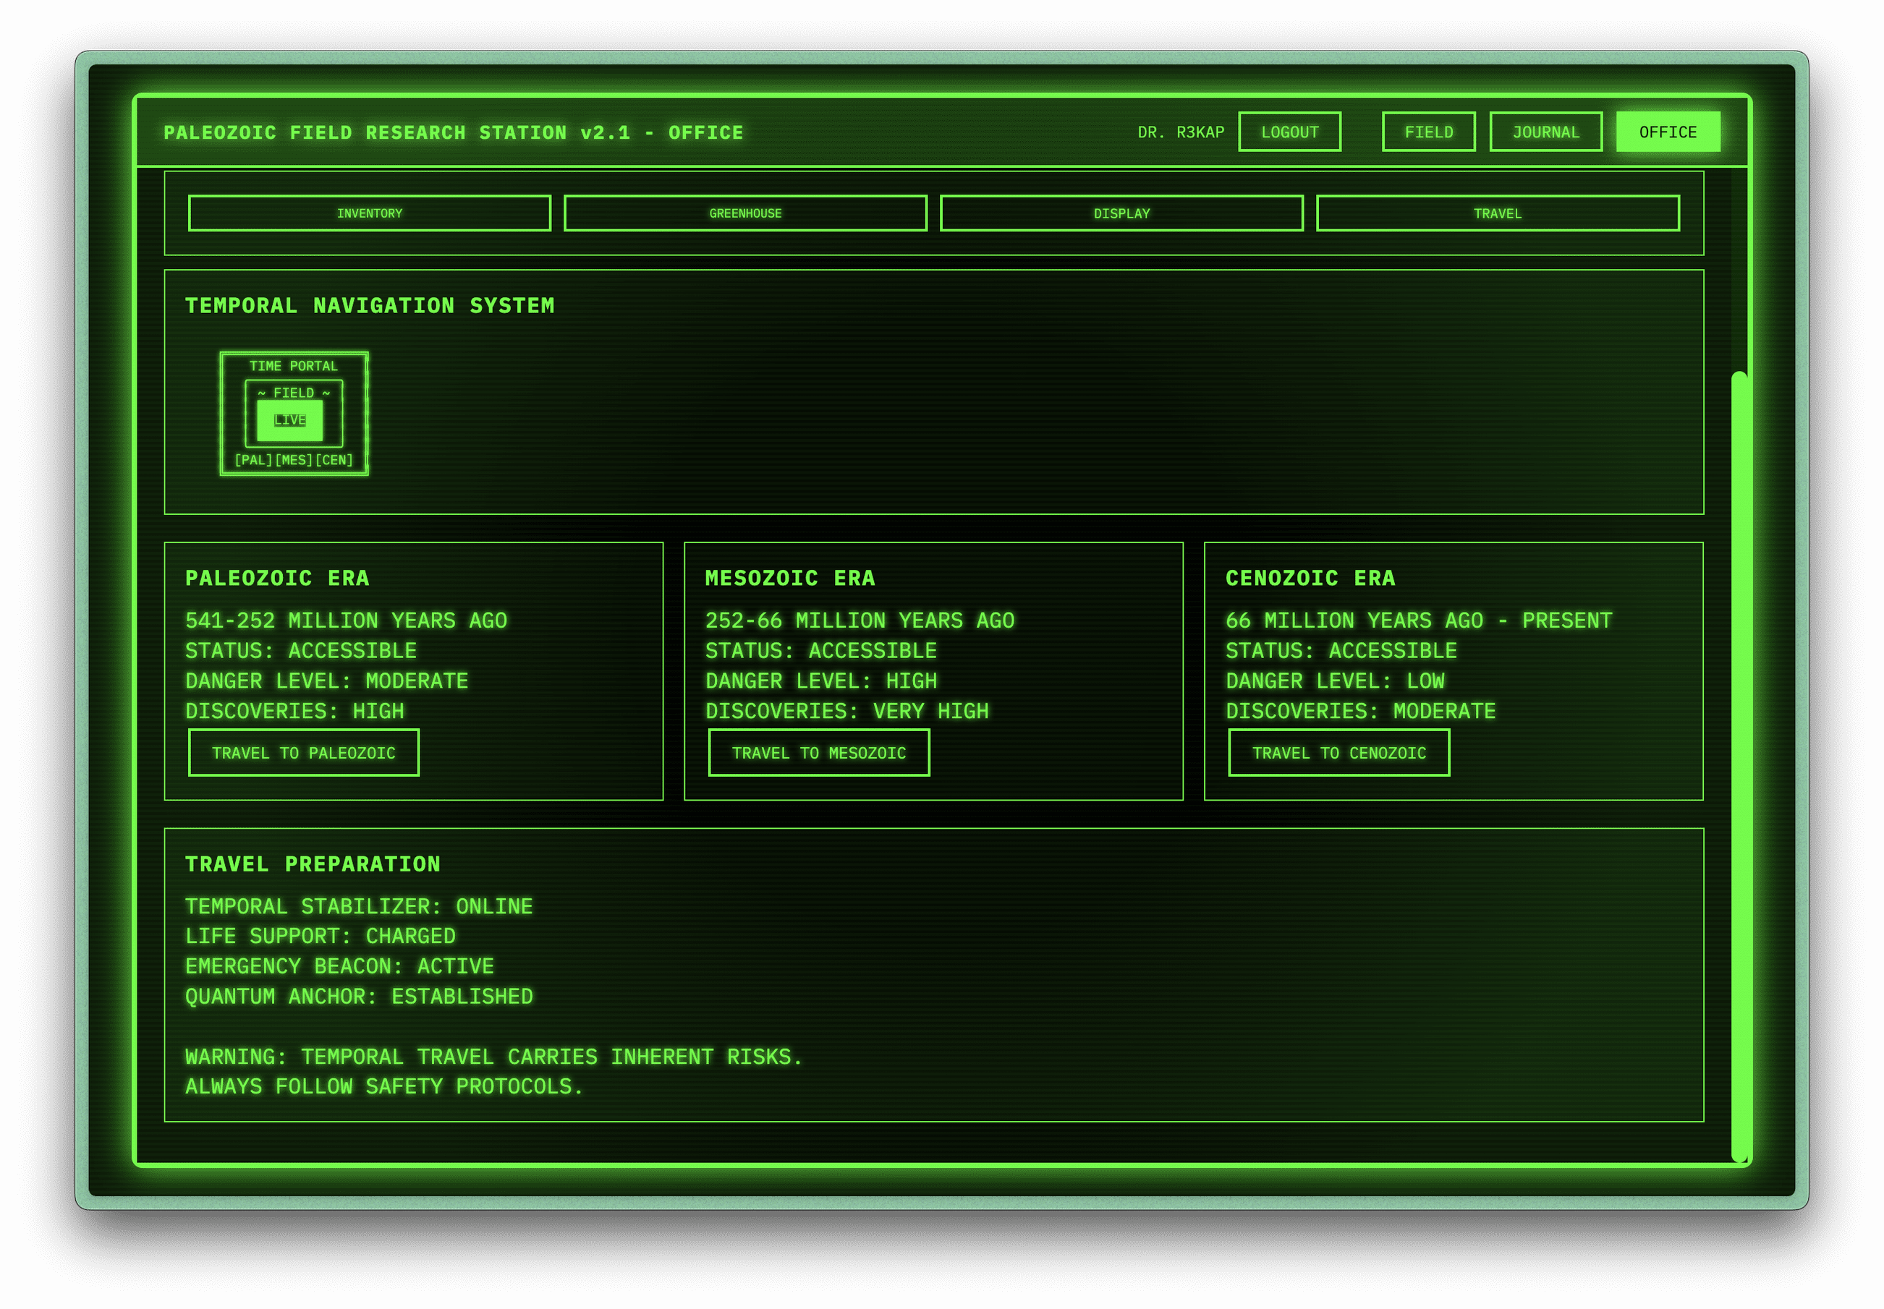
Task: Click 'EMERGENCY BEACON: ACTIVE' text
Action: (340, 966)
